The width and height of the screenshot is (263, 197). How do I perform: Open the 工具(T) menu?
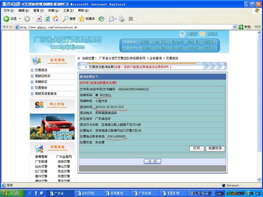68,11
